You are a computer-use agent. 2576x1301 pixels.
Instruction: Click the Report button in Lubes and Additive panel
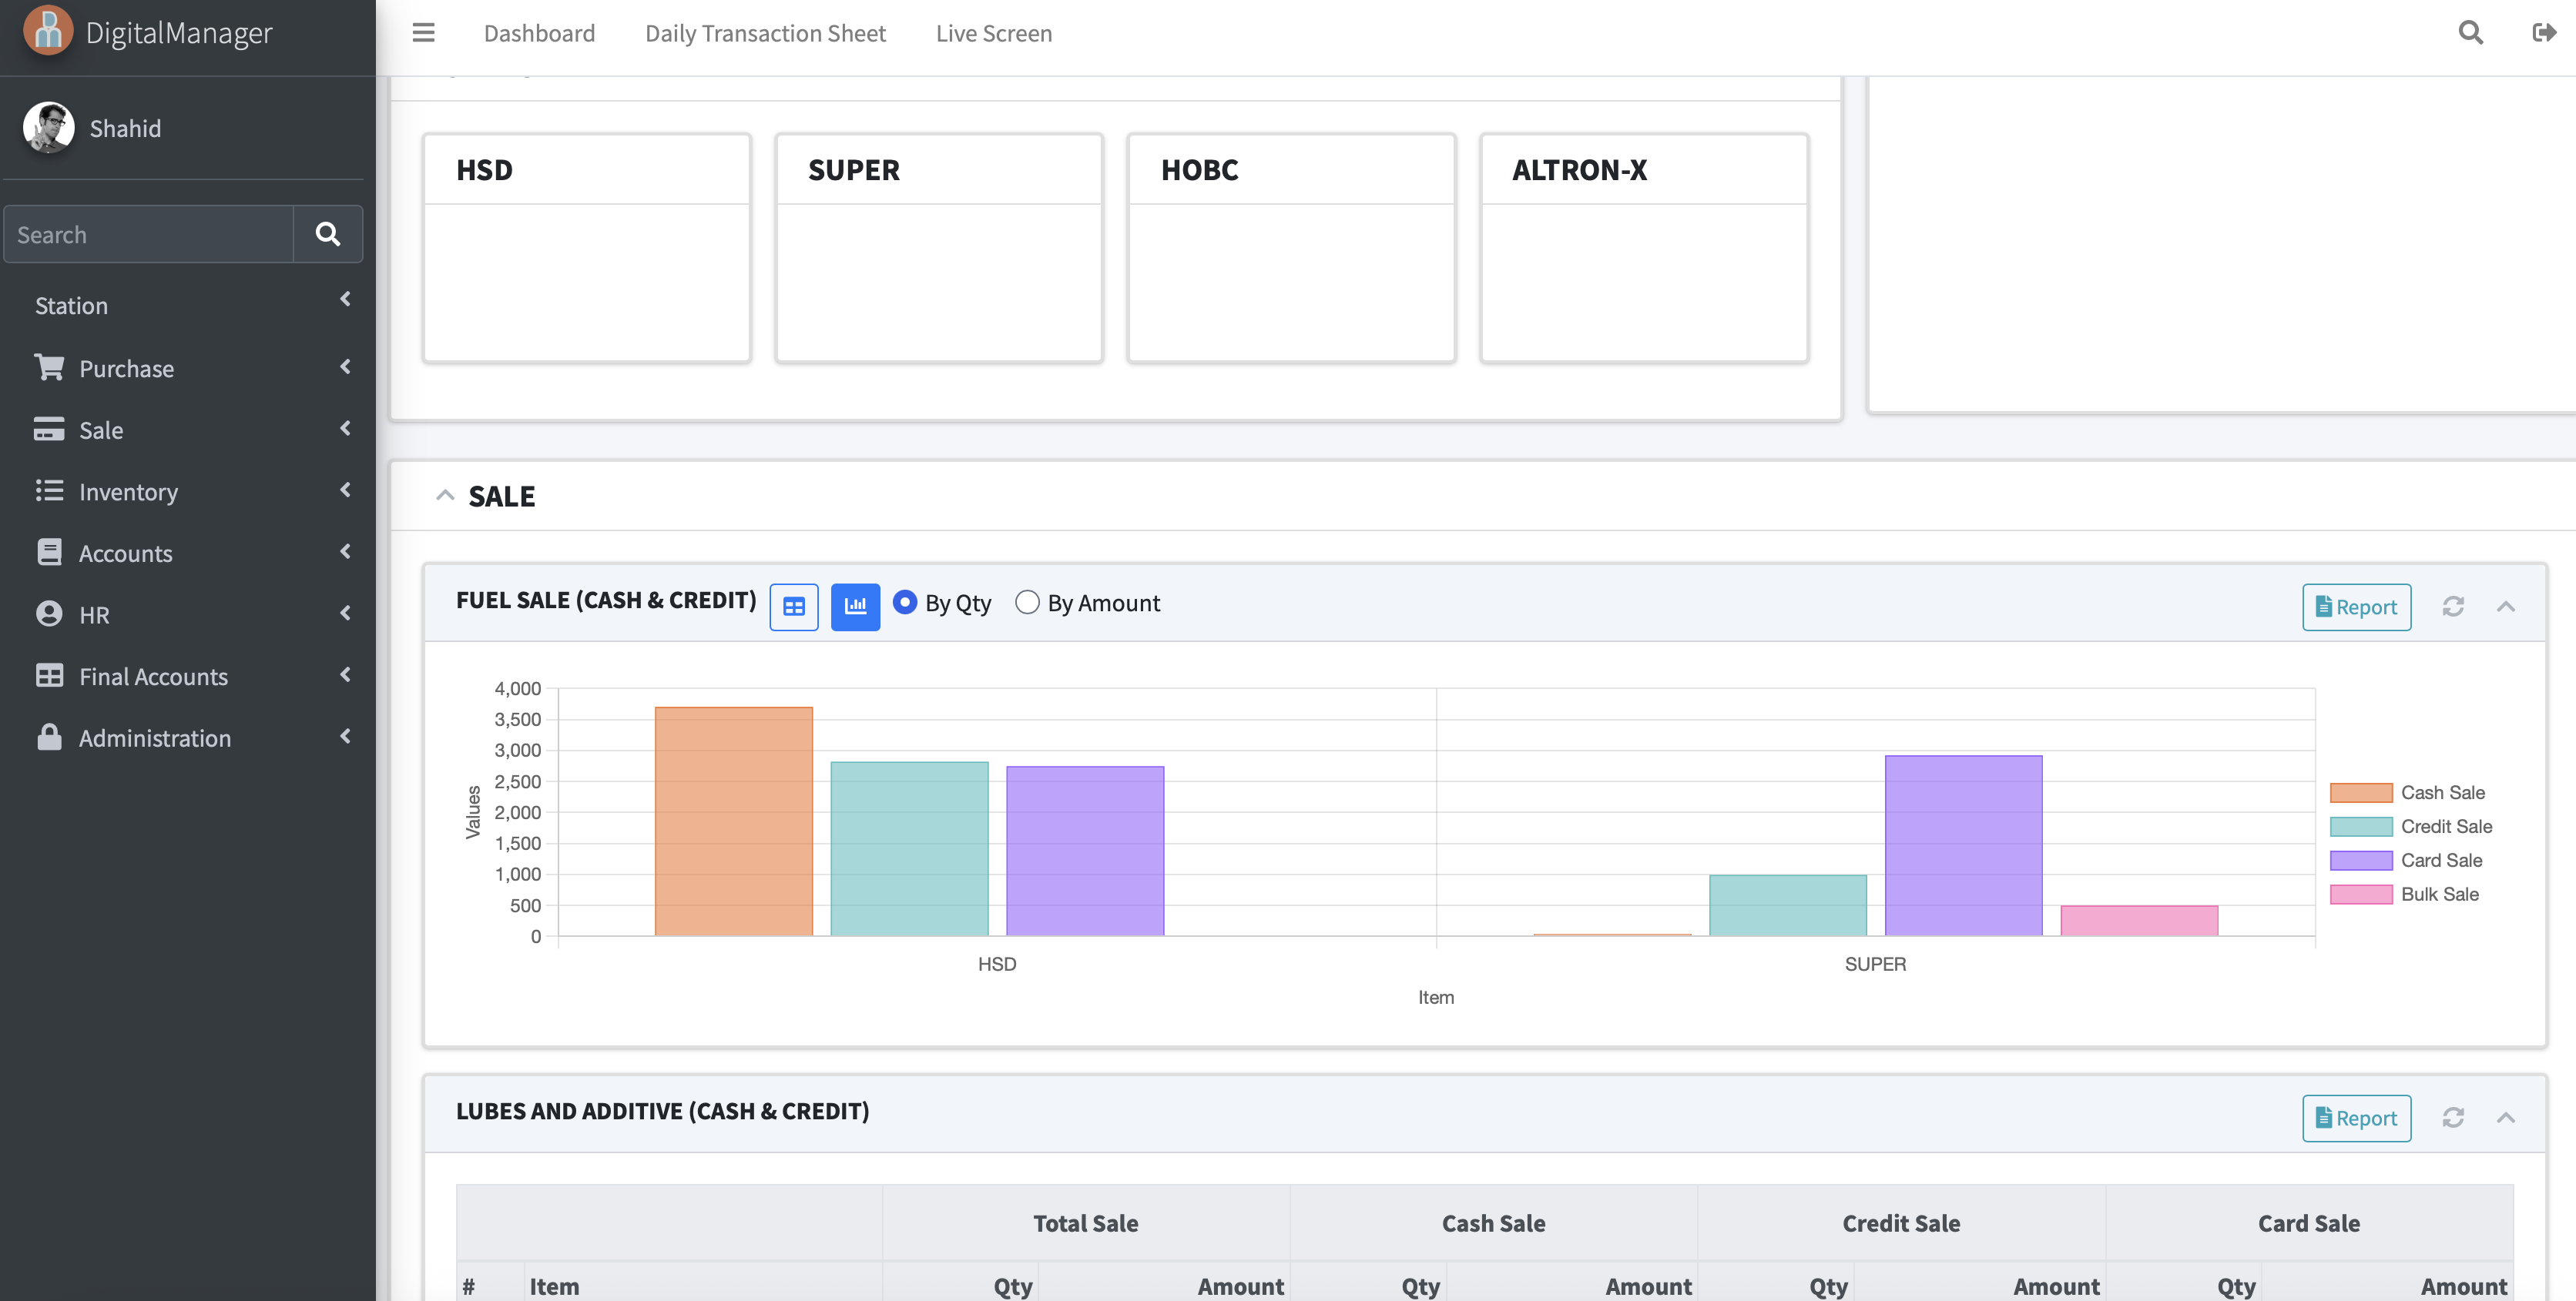[x=2356, y=1117]
